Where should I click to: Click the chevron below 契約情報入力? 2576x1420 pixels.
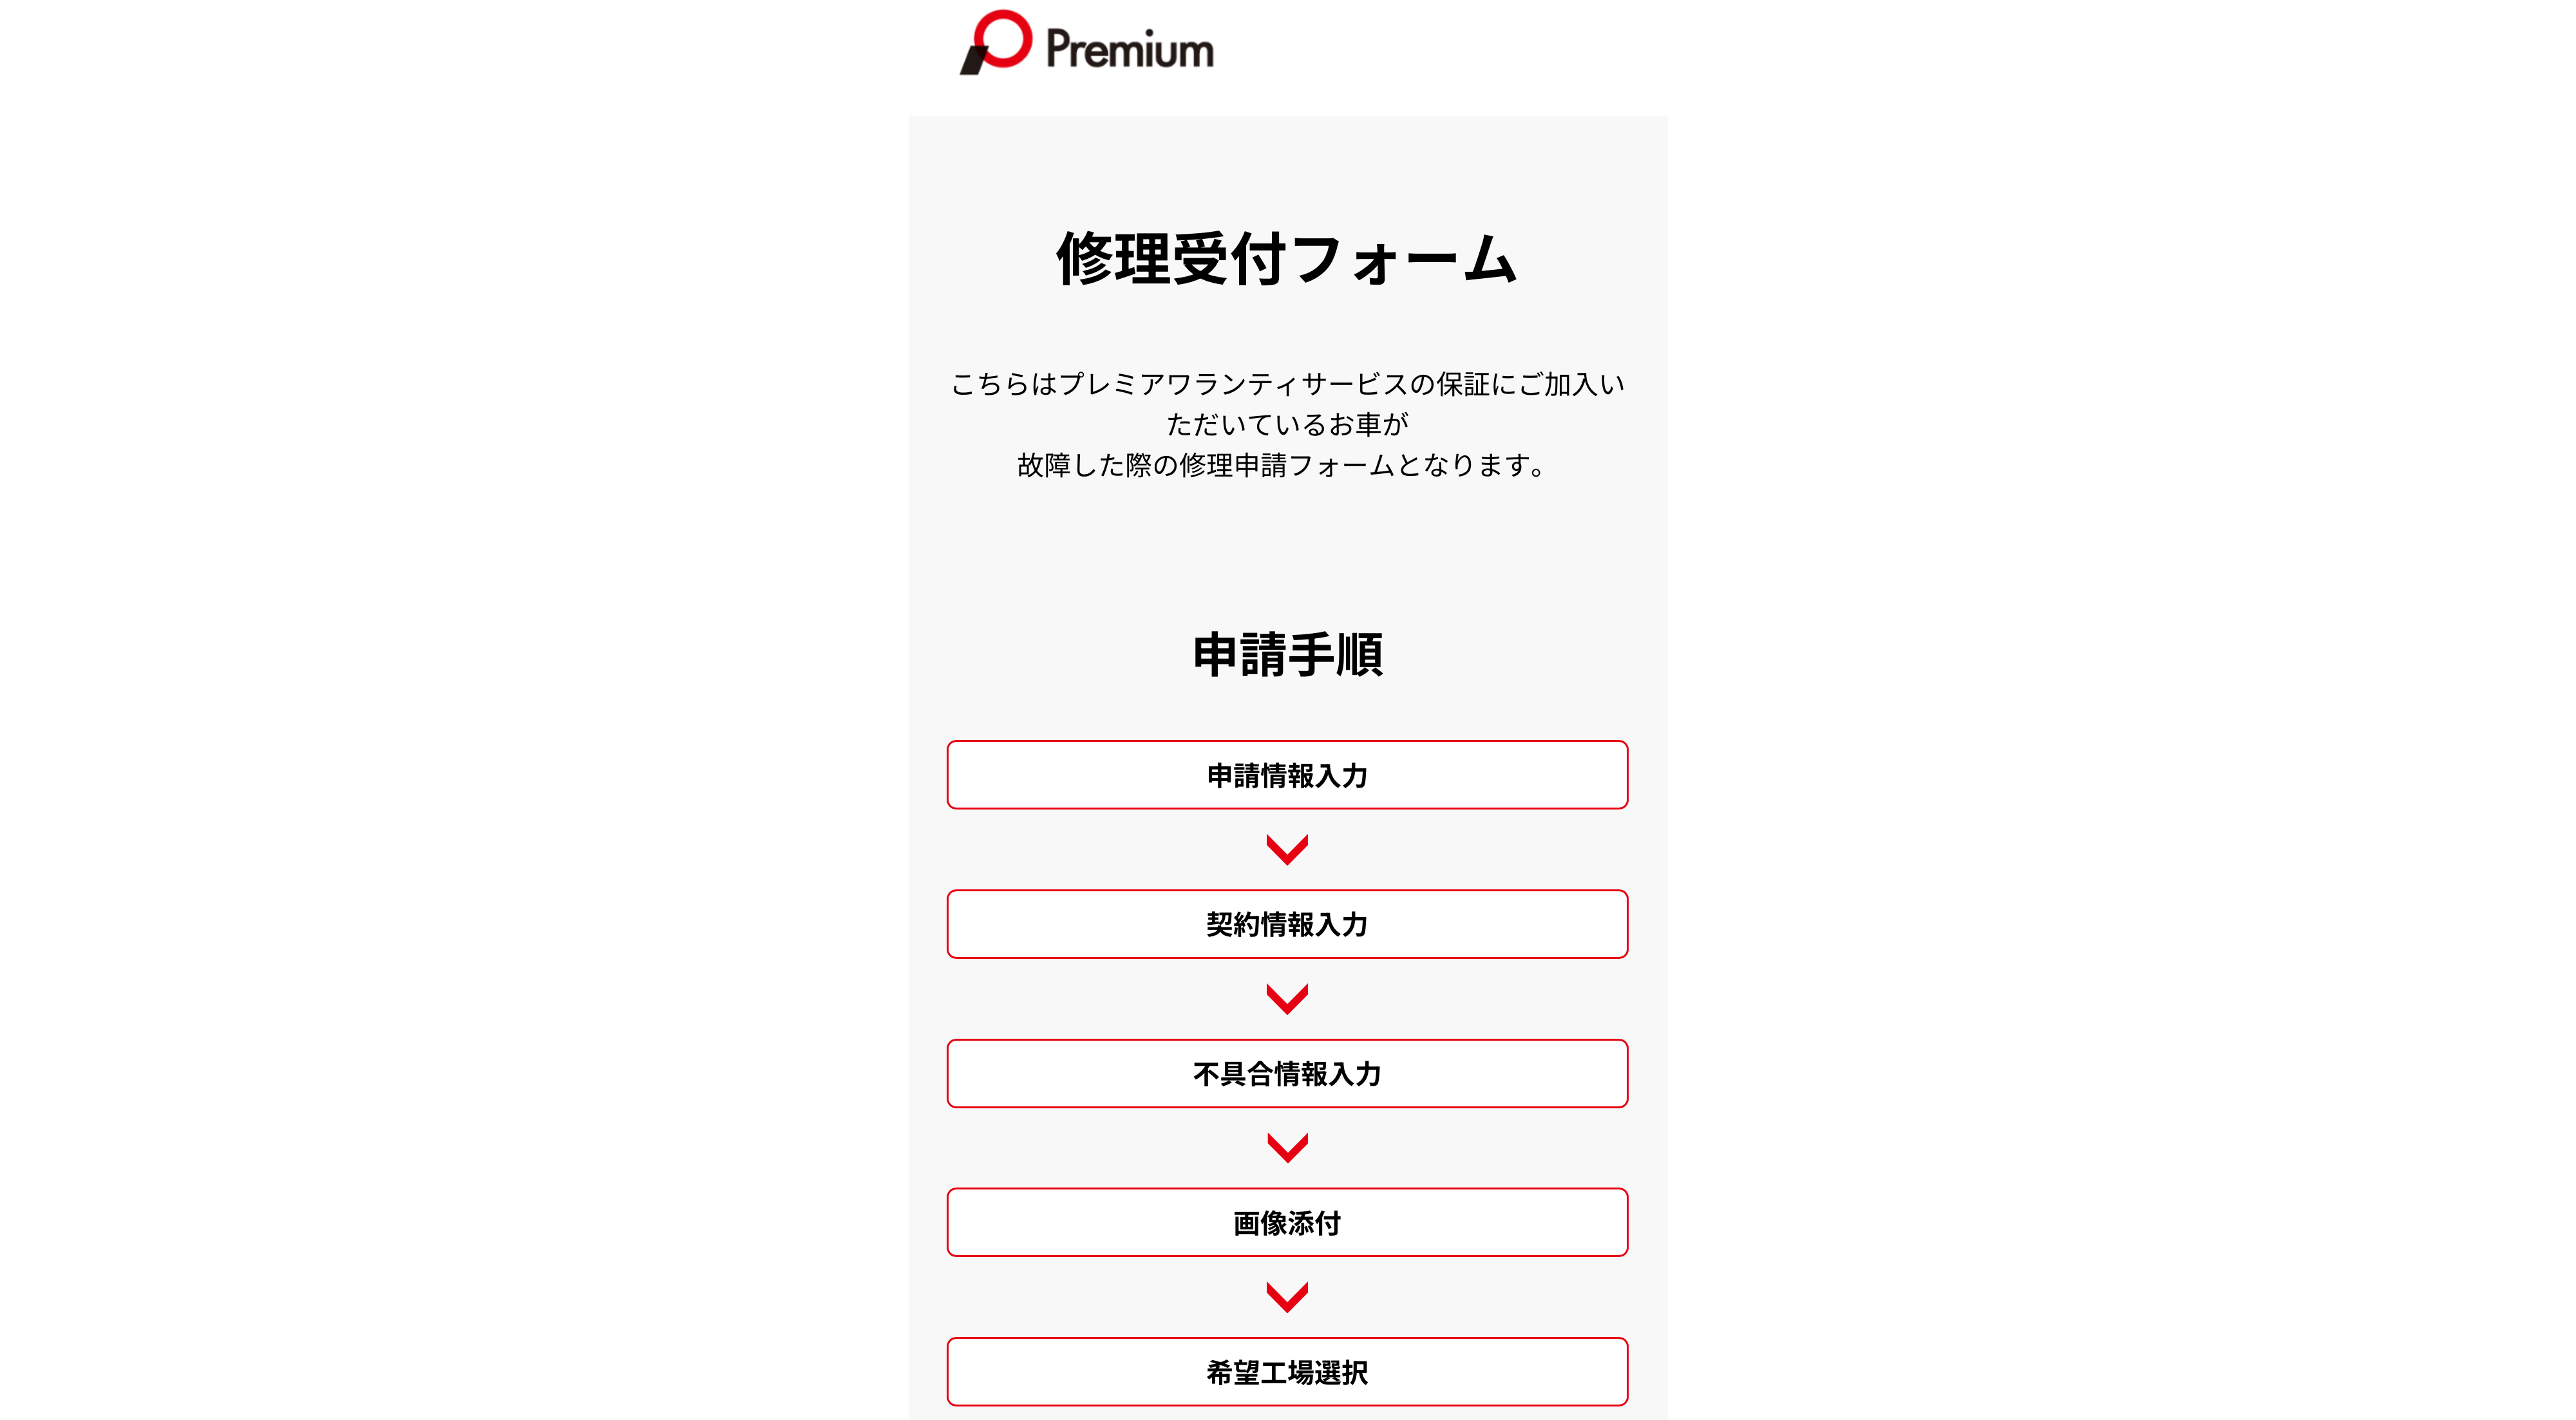pyautogui.click(x=1287, y=998)
